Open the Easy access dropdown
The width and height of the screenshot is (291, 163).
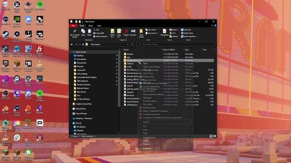[151, 33]
